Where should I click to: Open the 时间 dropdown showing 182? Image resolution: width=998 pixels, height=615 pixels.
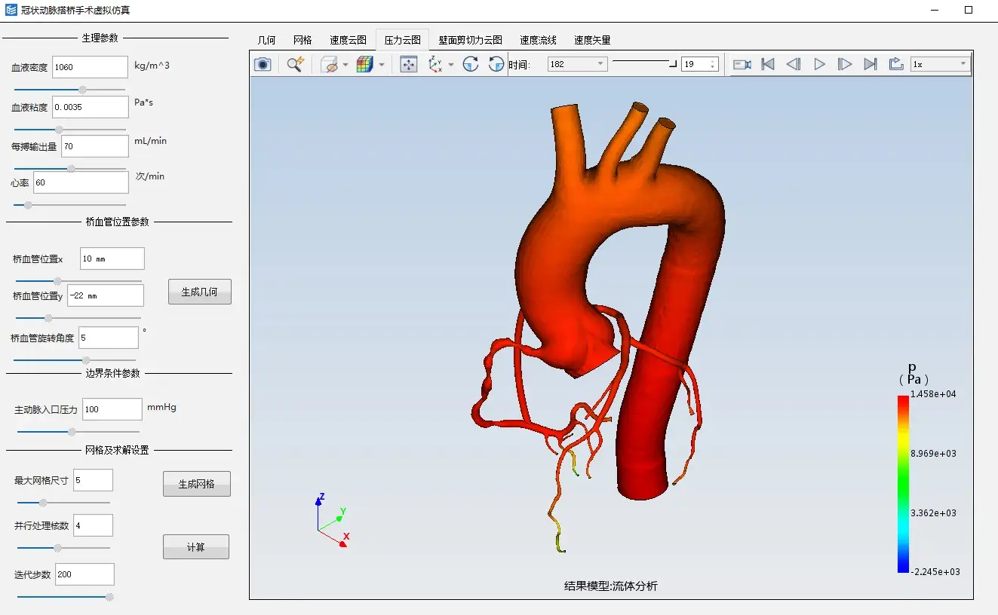pyautogui.click(x=577, y=64)
